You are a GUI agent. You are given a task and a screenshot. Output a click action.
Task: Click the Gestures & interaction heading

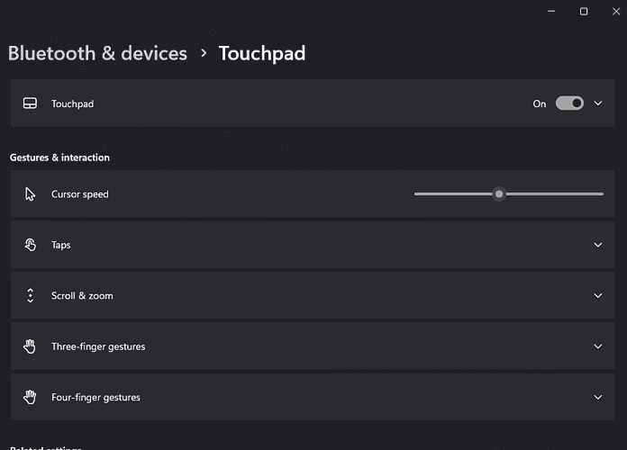59,157
